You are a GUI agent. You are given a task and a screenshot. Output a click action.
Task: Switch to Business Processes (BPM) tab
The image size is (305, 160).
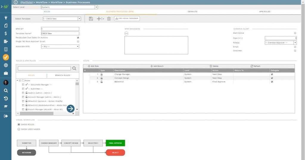[120, 12]
